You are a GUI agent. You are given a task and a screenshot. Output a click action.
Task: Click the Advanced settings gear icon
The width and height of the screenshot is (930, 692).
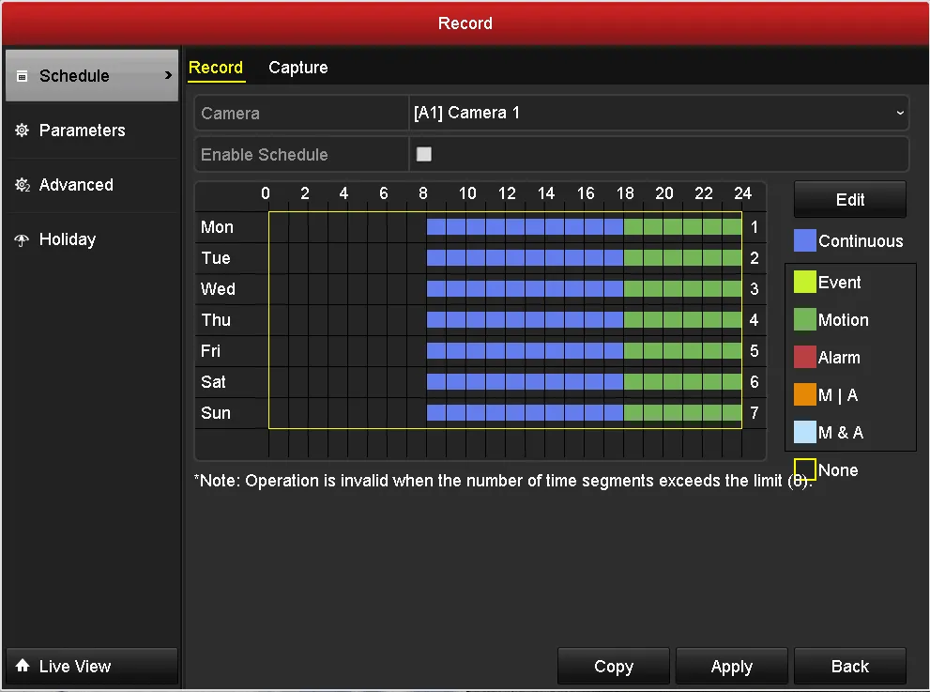23,185
